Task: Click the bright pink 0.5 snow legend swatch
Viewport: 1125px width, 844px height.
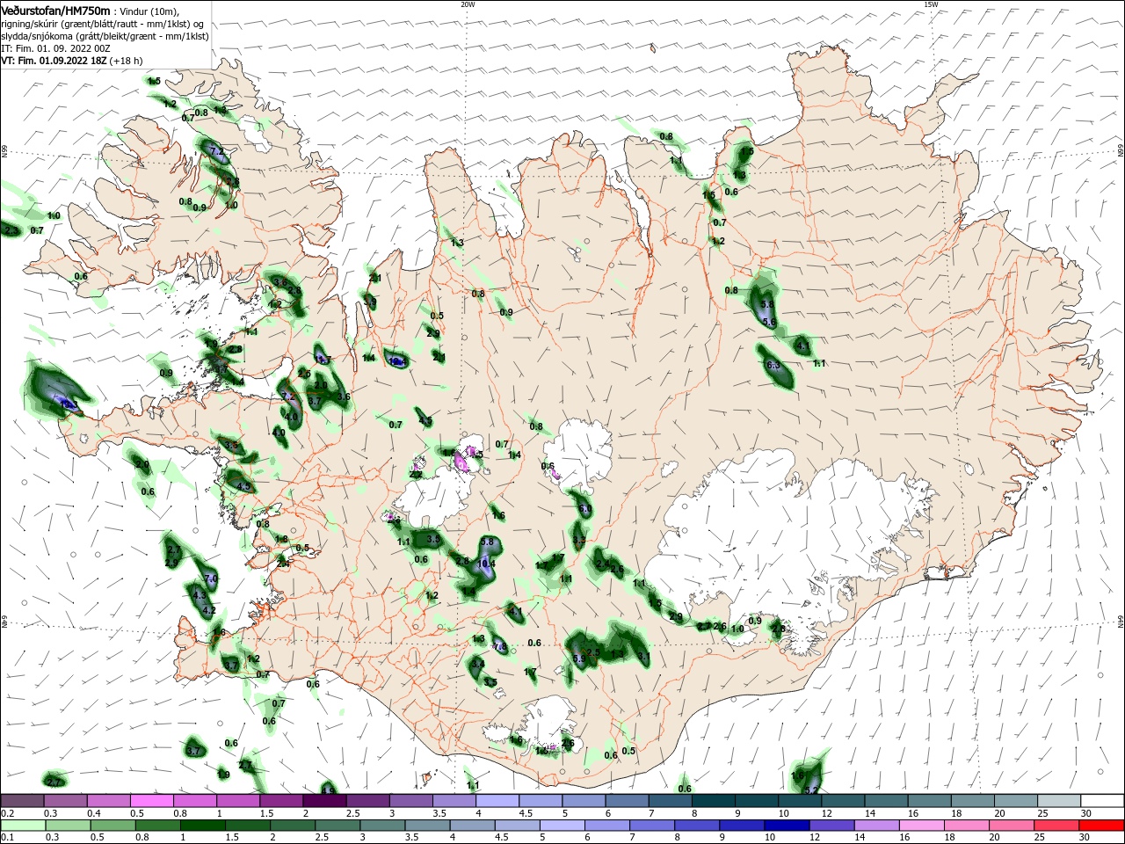Action: 153,801
